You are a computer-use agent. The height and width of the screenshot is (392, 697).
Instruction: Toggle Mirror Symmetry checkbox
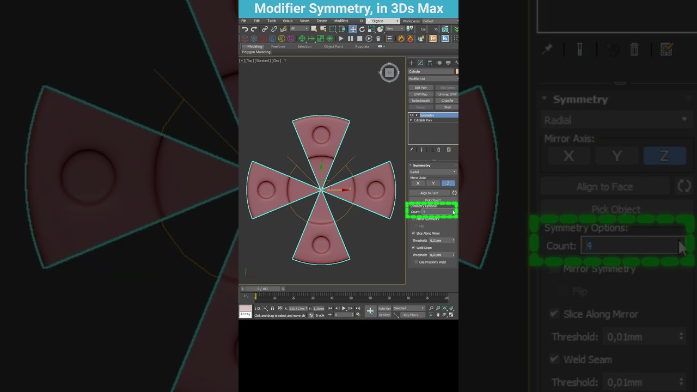pos(414,219)
